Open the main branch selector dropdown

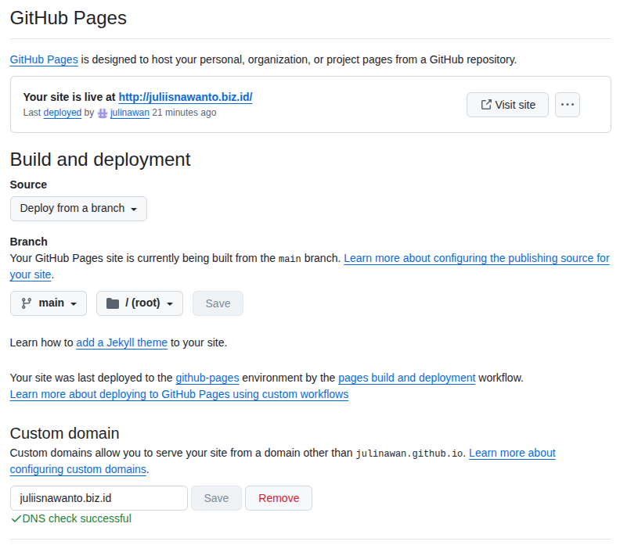click(x=49, y=303)
